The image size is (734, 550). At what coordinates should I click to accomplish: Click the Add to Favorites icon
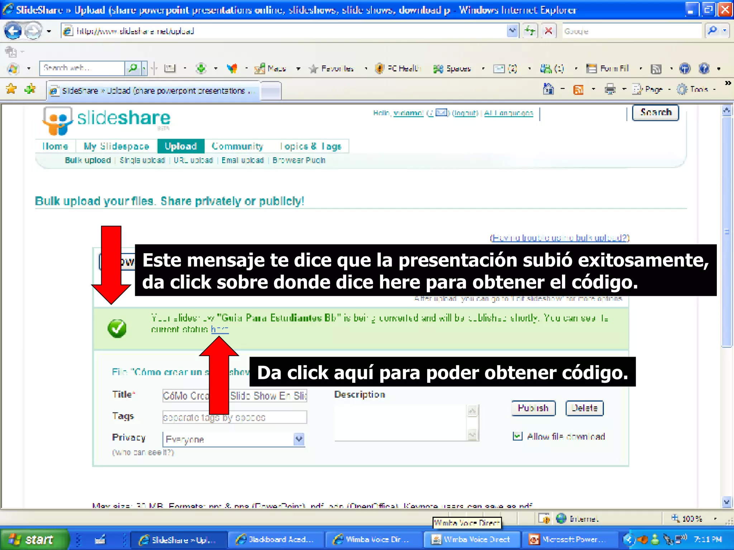30,89
